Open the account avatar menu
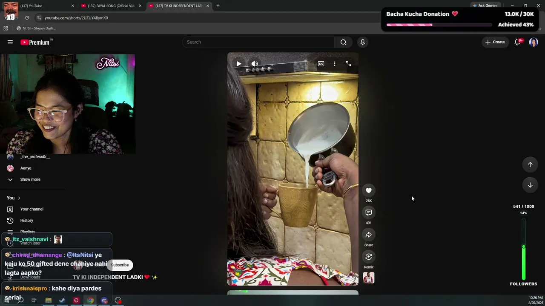The height and width of the screenshot is (306, 545). point(534,42)
